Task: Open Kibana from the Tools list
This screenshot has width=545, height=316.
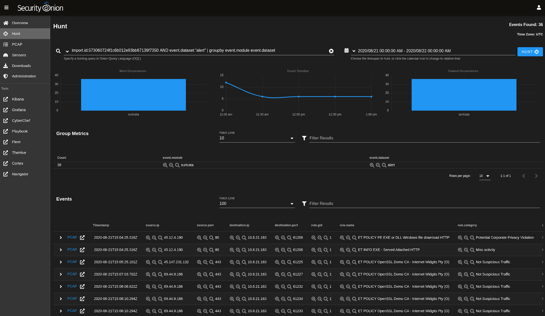Action: (x=18, y=99)
